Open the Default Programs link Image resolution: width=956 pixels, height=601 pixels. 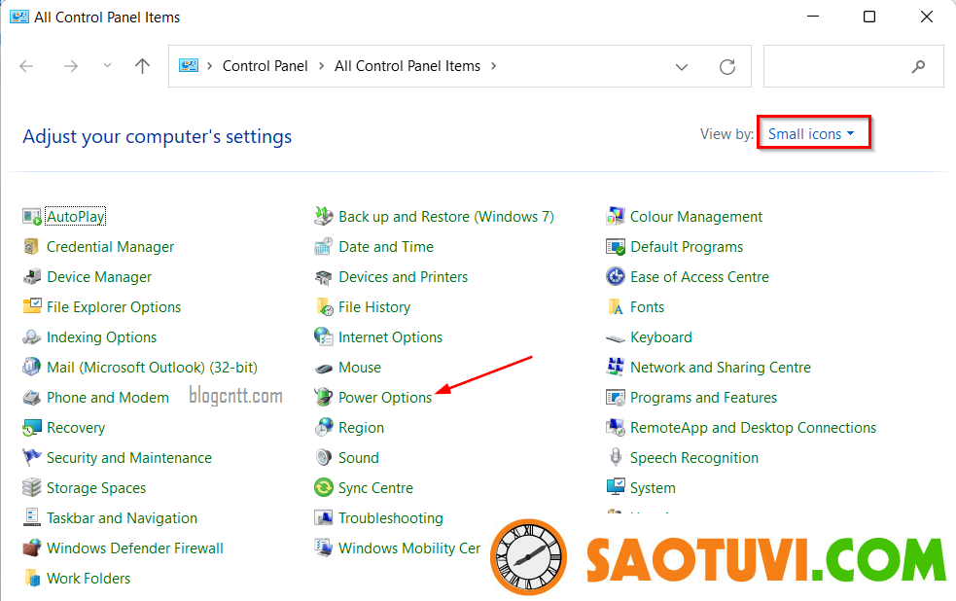coord(687,247)
